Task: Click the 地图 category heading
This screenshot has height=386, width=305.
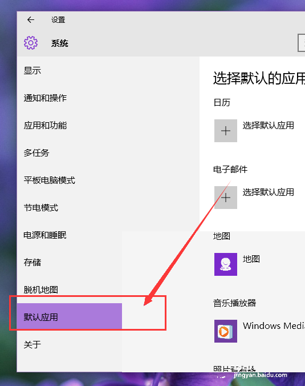Action: [x=222, y=236]
